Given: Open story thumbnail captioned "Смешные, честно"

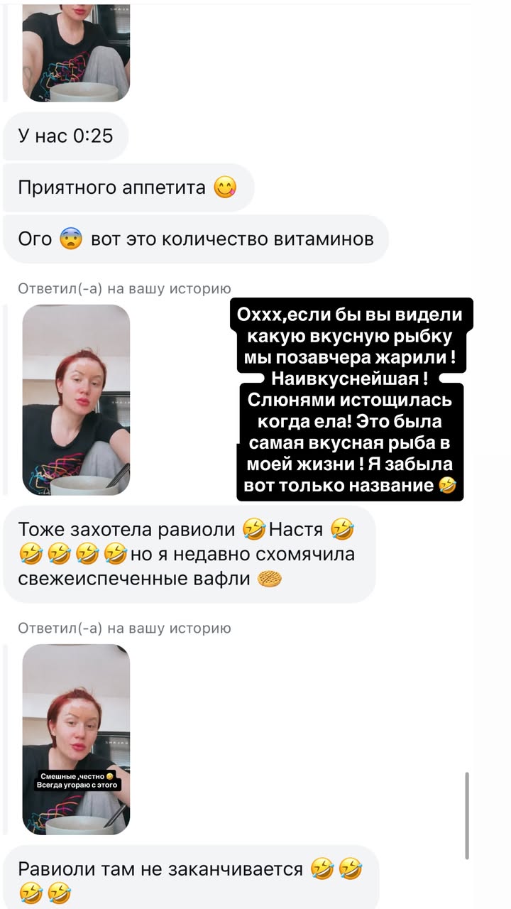Looking at the screenshot, I should coord(76,739).
